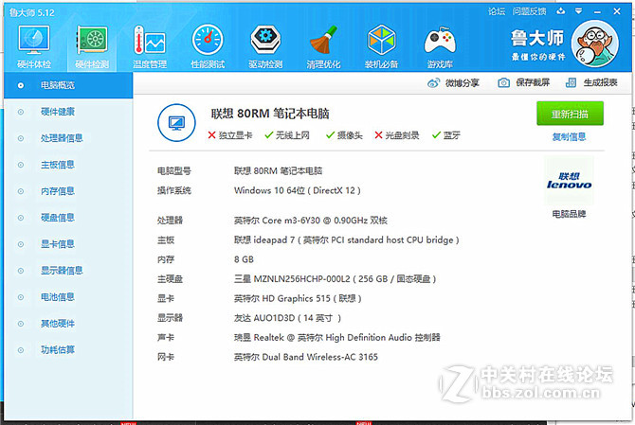Click the 8 GB memory value
635x425 pixels.
pos(244,259)
